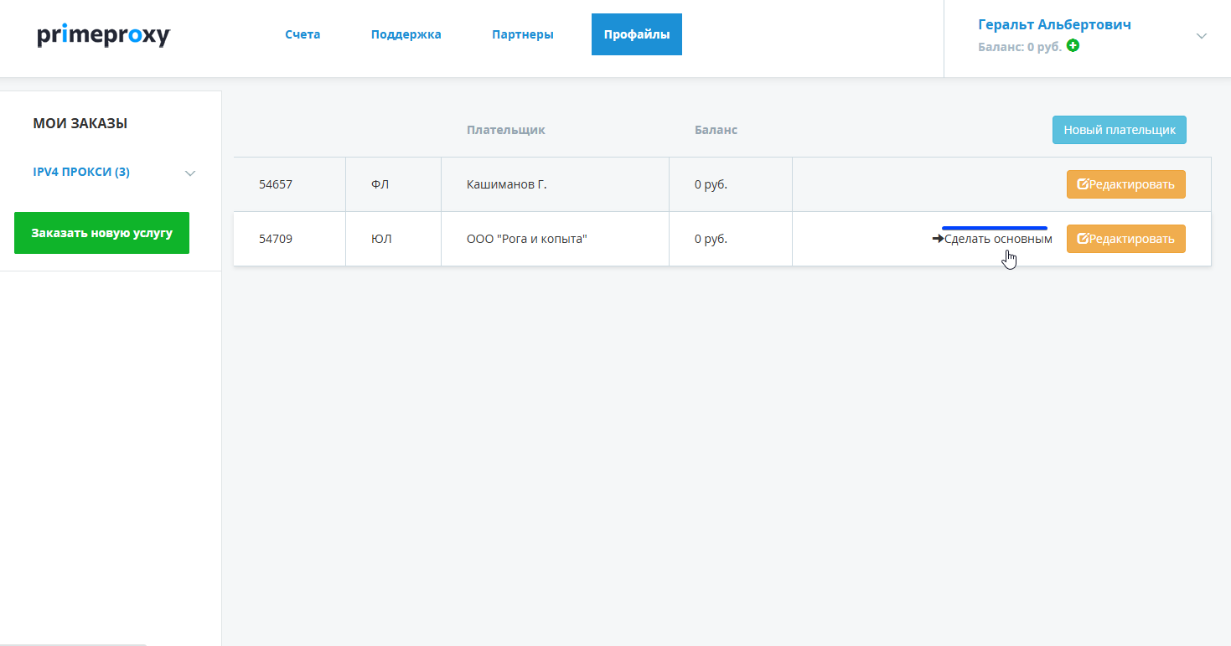This screenshot has width=1231, height=646.
Task: Click the Новый плательщик button
Action: [x=1120, y=130]
